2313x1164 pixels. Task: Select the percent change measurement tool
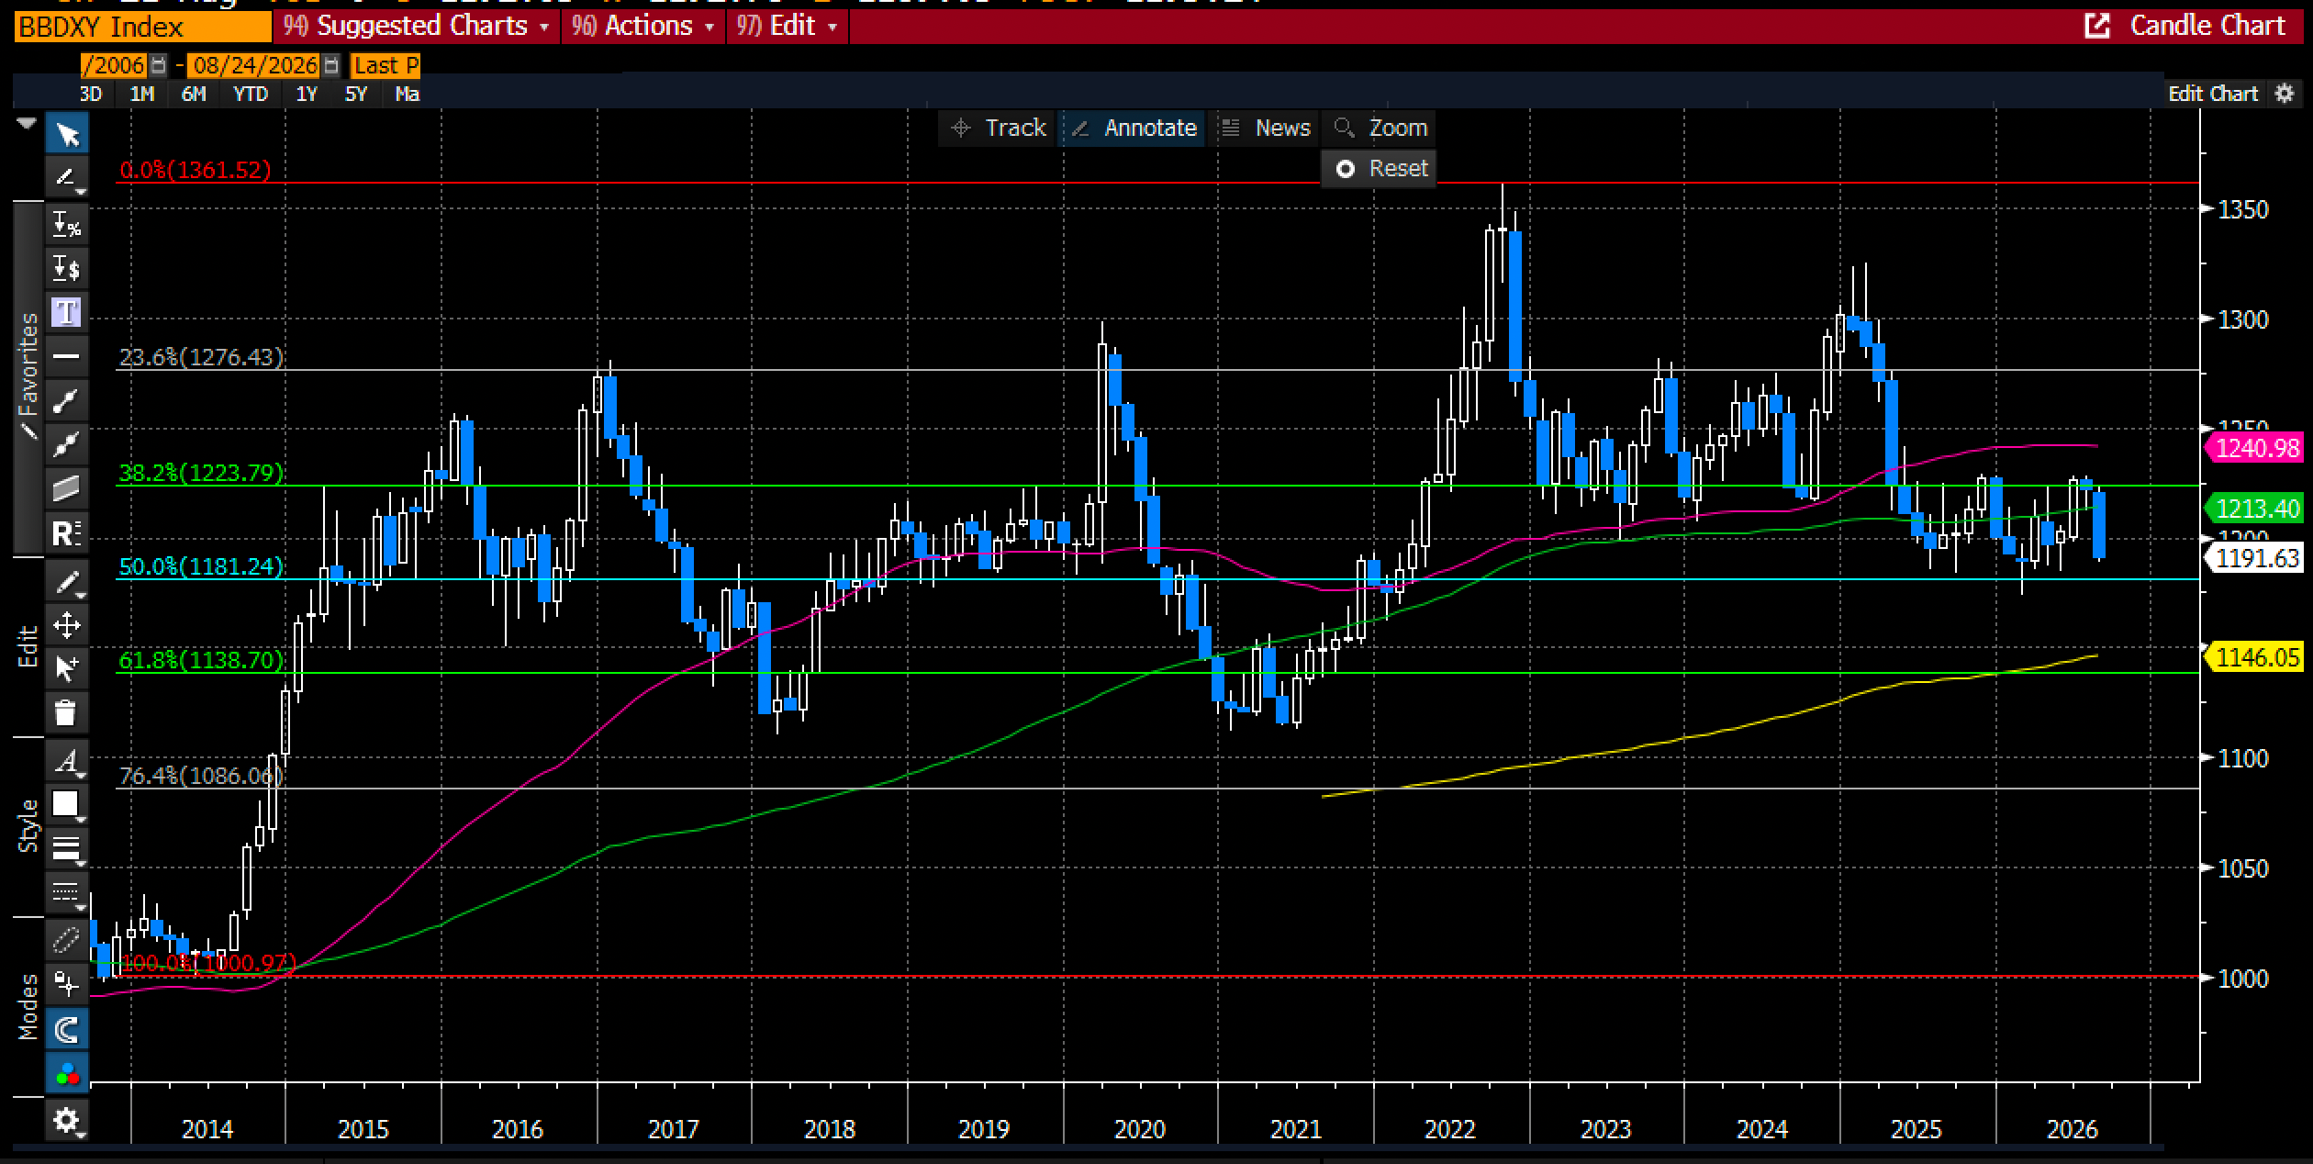click(67, 224)
